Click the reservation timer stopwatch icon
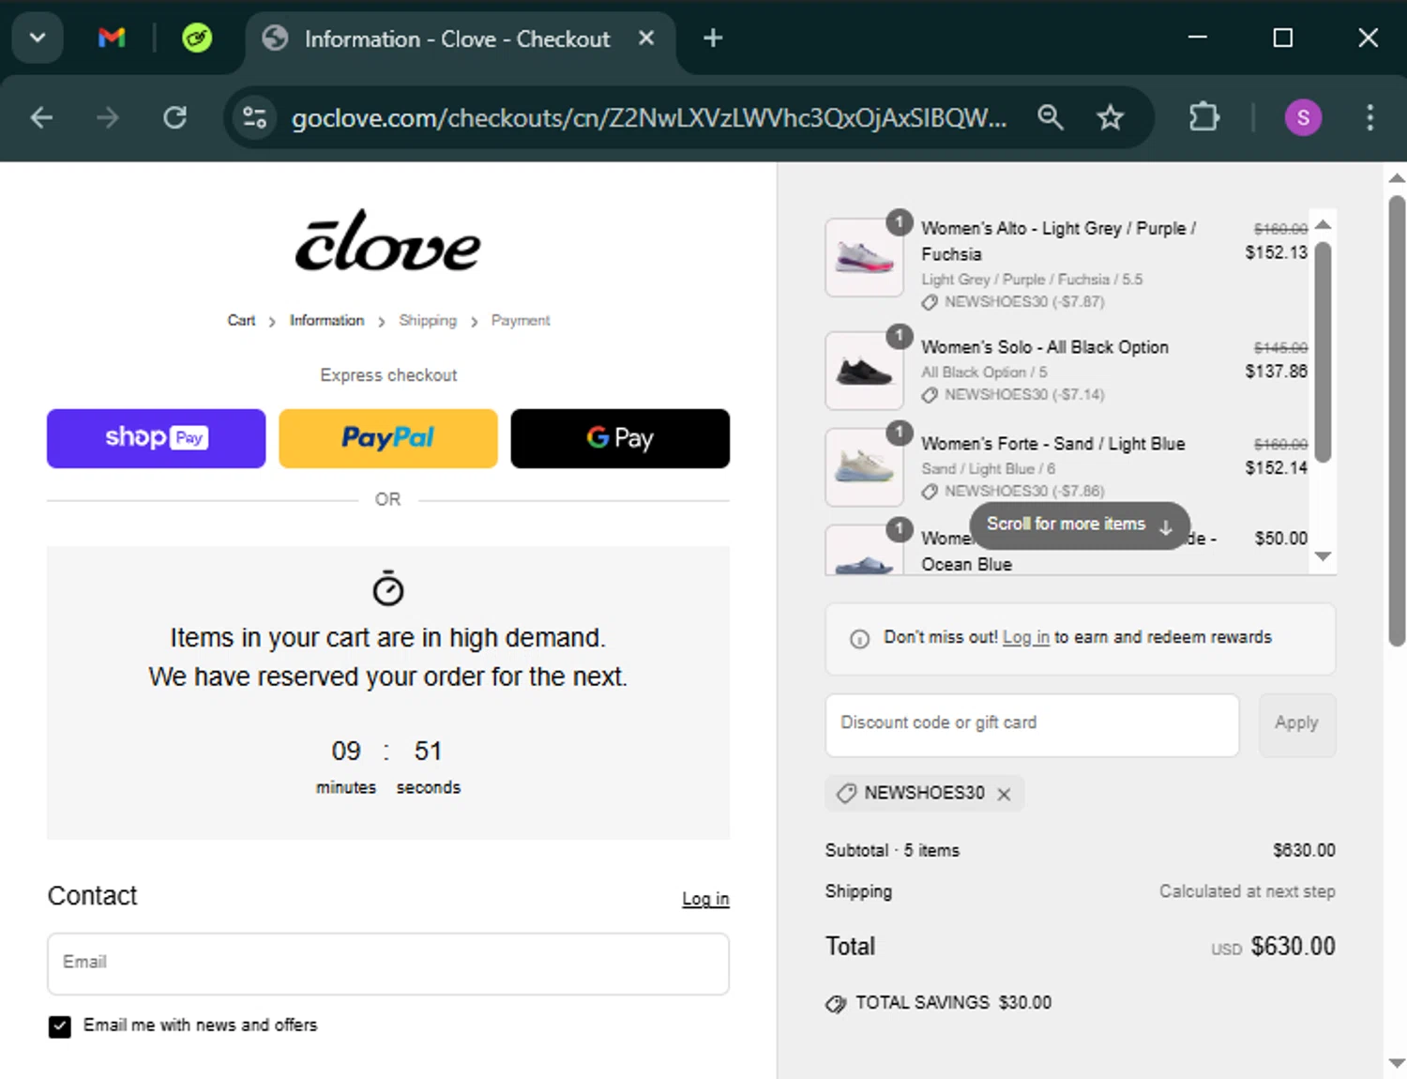 point(388,588)
